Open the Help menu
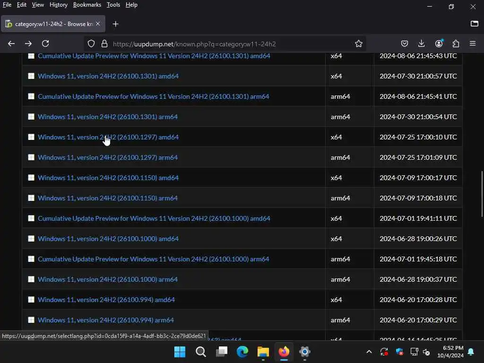484x363 pixels. click(131, 5)
